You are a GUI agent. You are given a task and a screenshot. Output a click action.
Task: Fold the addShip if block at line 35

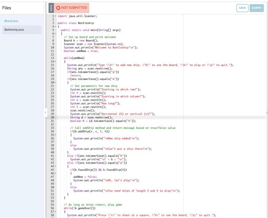coord(56,135)
